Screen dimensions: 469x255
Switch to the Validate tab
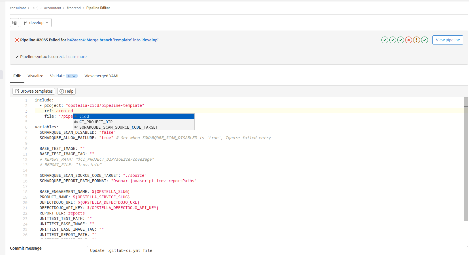pyautogui.click(x=57, y=76)
